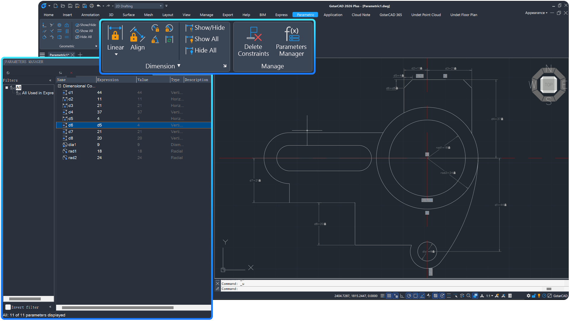Apply the Horizontal geometric constraint icon
The image size is (570, 321).
[59, 31]
